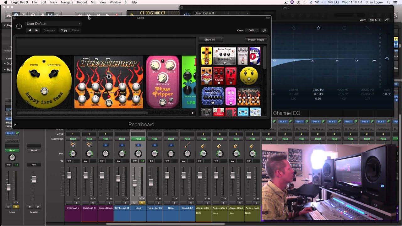This screenshot has height=226, width=402.
Task: Click the Master strip volume fader
Action: point(34,180)
